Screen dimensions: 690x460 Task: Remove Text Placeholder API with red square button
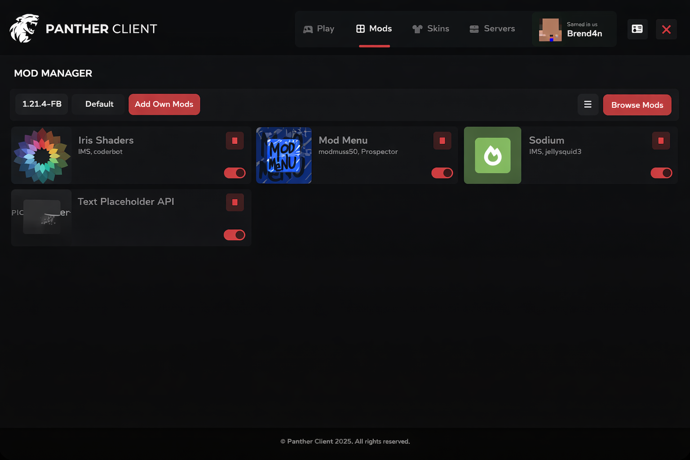pyautogui.click(x=234, y=202)
